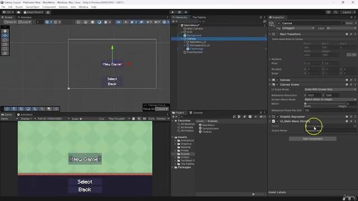Switch to the Console tab

click(196, 113)
